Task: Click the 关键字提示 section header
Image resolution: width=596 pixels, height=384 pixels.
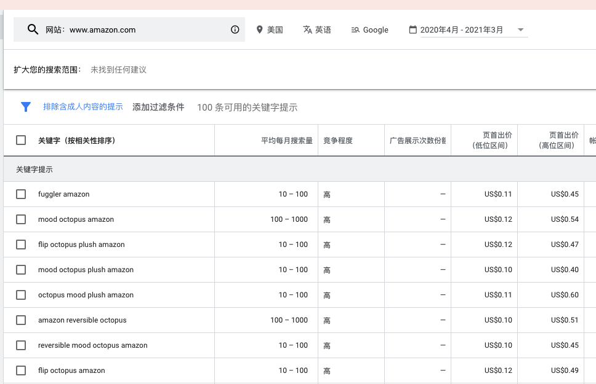Action: point(34,169)
